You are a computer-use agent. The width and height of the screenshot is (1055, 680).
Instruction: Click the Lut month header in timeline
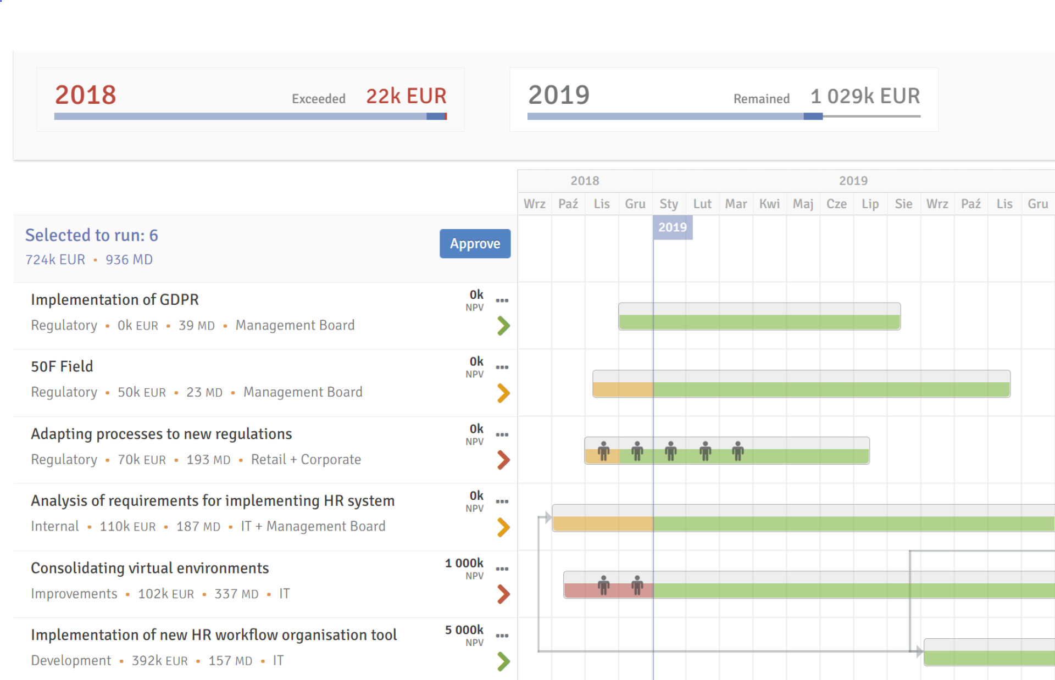coord(702,204)
